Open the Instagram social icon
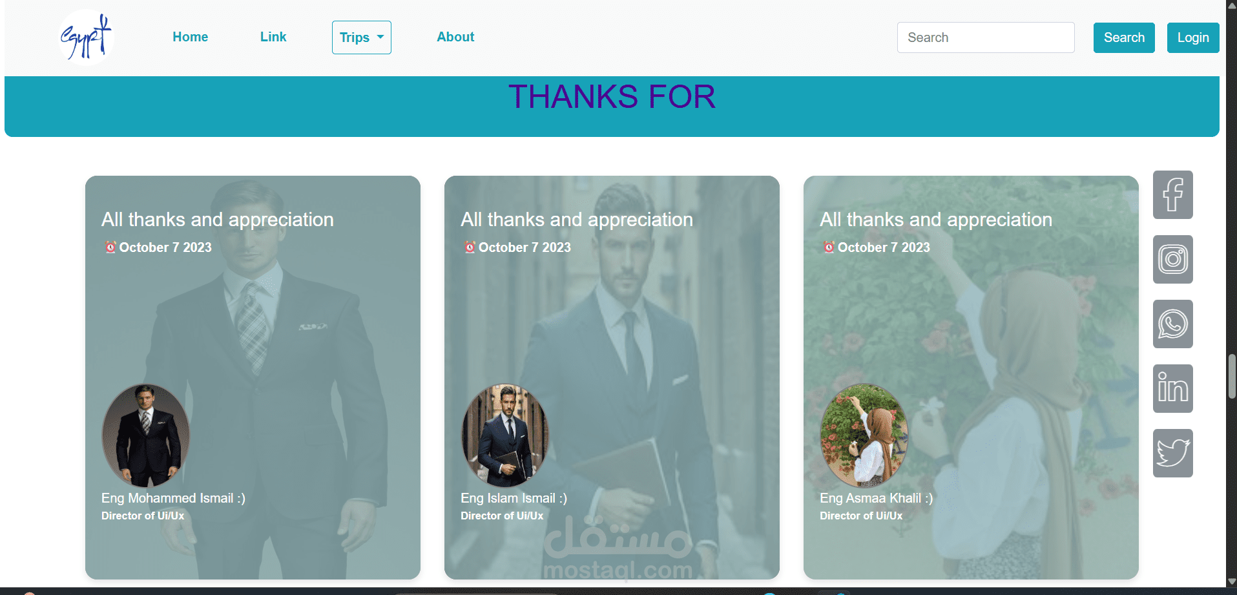Viewport: 1237px width, 595px height. [x=1172, y=259]
